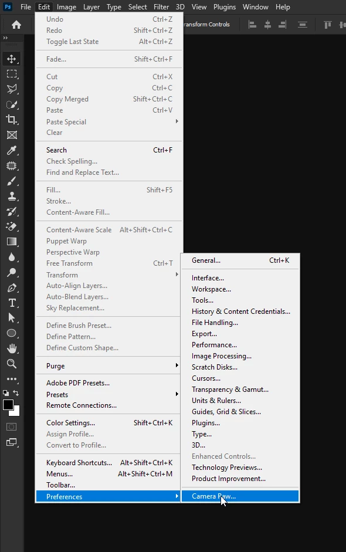The image size is (346, 552).
Task: Align horizontal centers in options bar
Action: pos(267,25)
